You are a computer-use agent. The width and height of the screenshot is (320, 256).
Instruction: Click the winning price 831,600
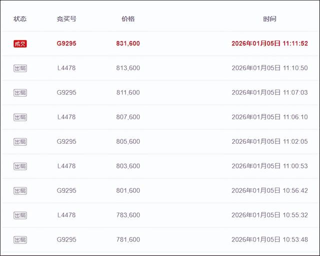128,44
